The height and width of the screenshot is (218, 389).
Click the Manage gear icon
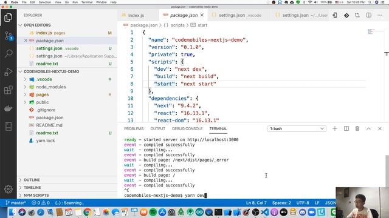coord(8,189)
